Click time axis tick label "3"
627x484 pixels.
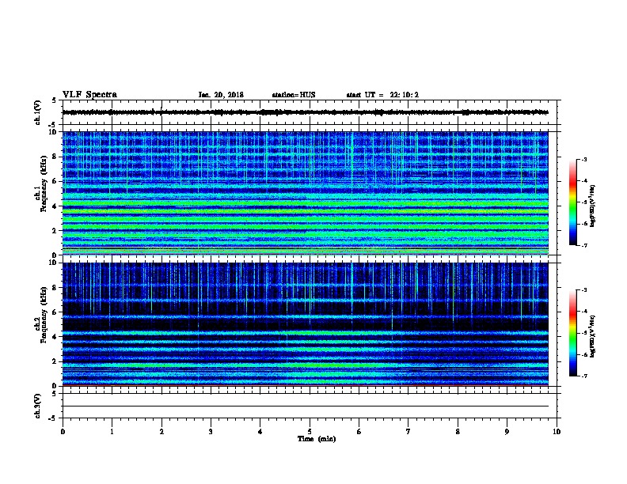[211, 432]
